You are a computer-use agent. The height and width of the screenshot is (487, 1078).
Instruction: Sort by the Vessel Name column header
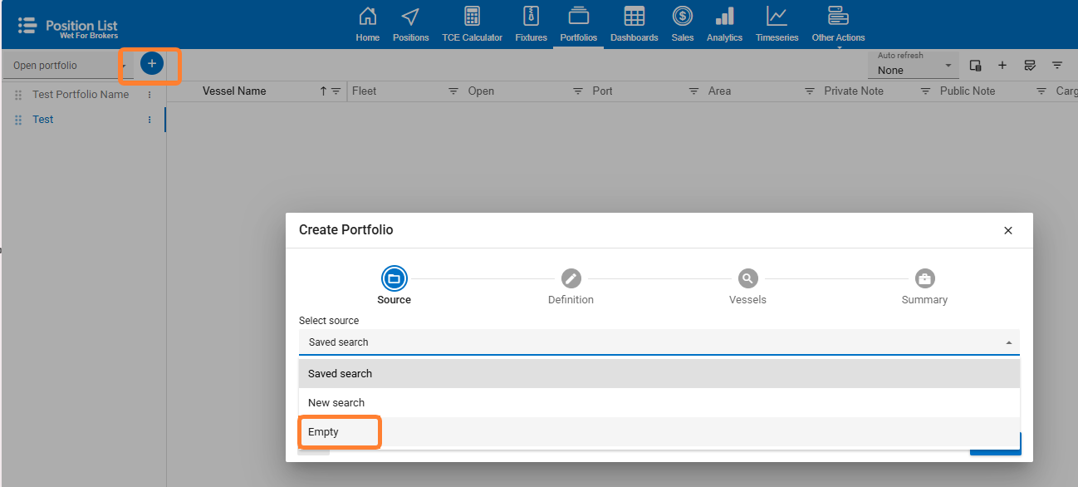(234, 91)
